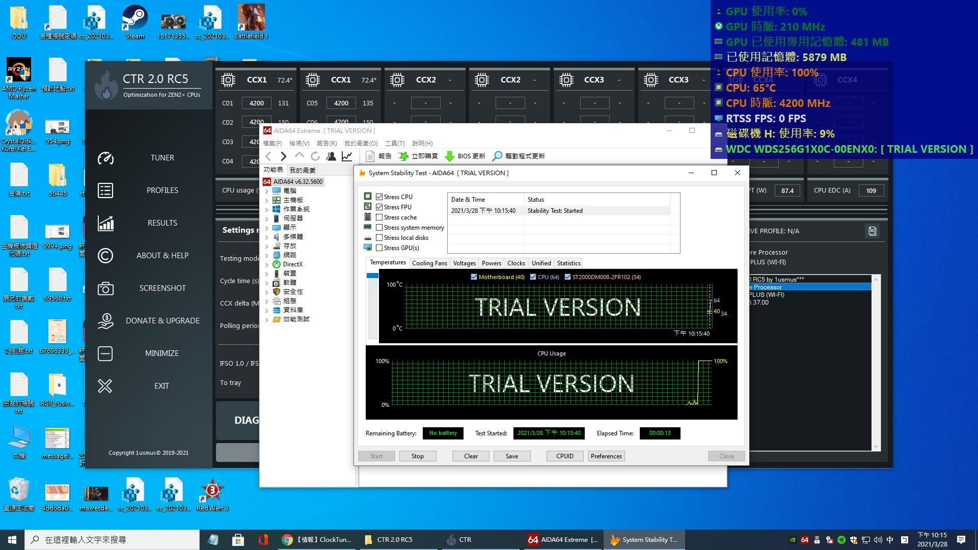Image resolution: width=978 pixels, height=550 pixels.
Task: Enable the Stress cache option
Action: (379, 217)
